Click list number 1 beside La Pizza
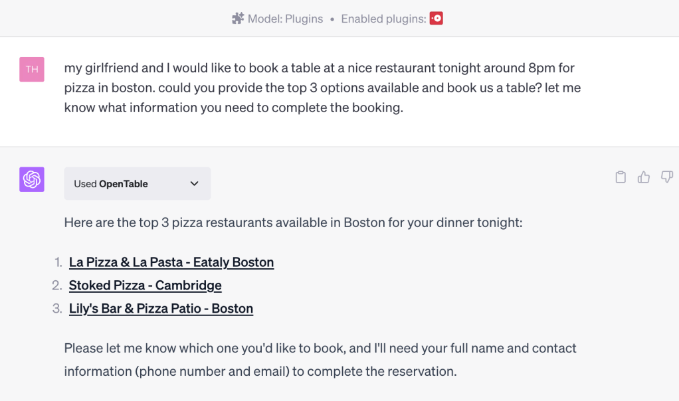The height and width of the screenshot is (401, 679). [58, 262]
